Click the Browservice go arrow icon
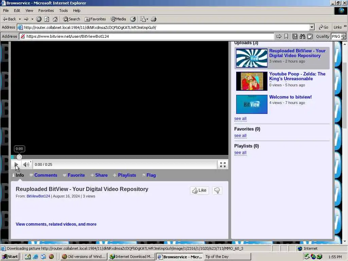 pos(279,36)
